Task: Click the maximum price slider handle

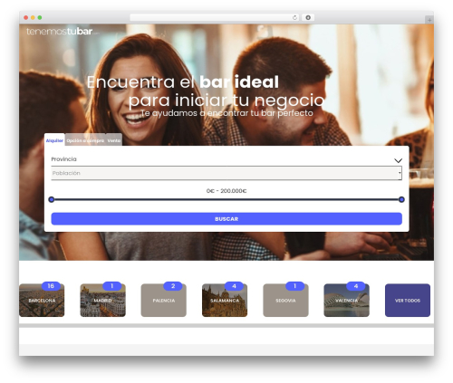Action: tap(401, 199)
